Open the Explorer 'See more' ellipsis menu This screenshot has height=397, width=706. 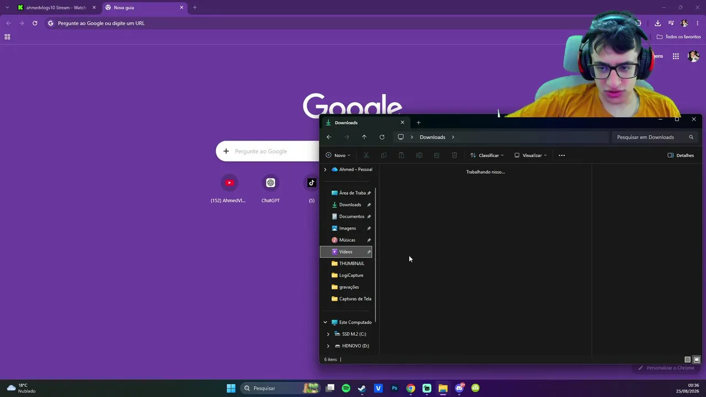pos(561,155)
